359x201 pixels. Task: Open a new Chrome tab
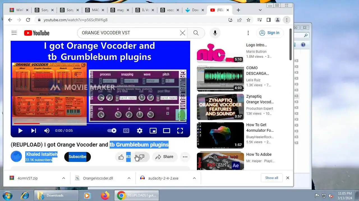coord(238,10)
